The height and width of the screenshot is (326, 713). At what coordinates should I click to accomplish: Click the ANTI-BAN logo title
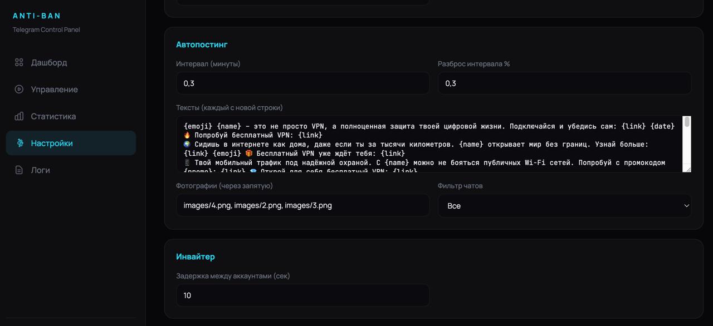tap(37, 16)
